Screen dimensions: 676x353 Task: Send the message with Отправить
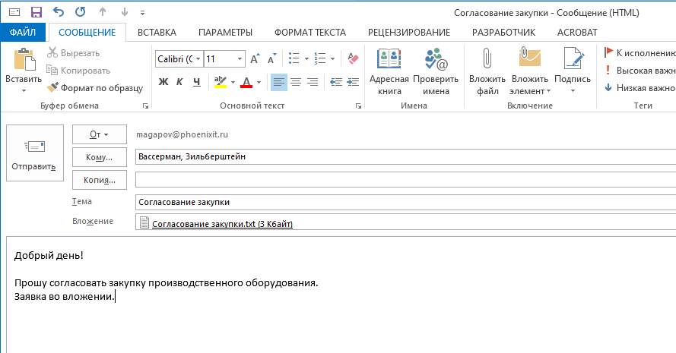tap(35, 153)
